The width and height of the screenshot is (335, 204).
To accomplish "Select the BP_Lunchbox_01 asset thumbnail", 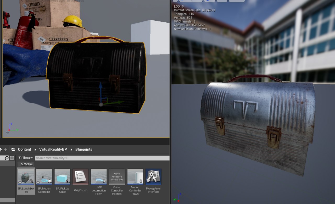I will (x=26, y=177).
